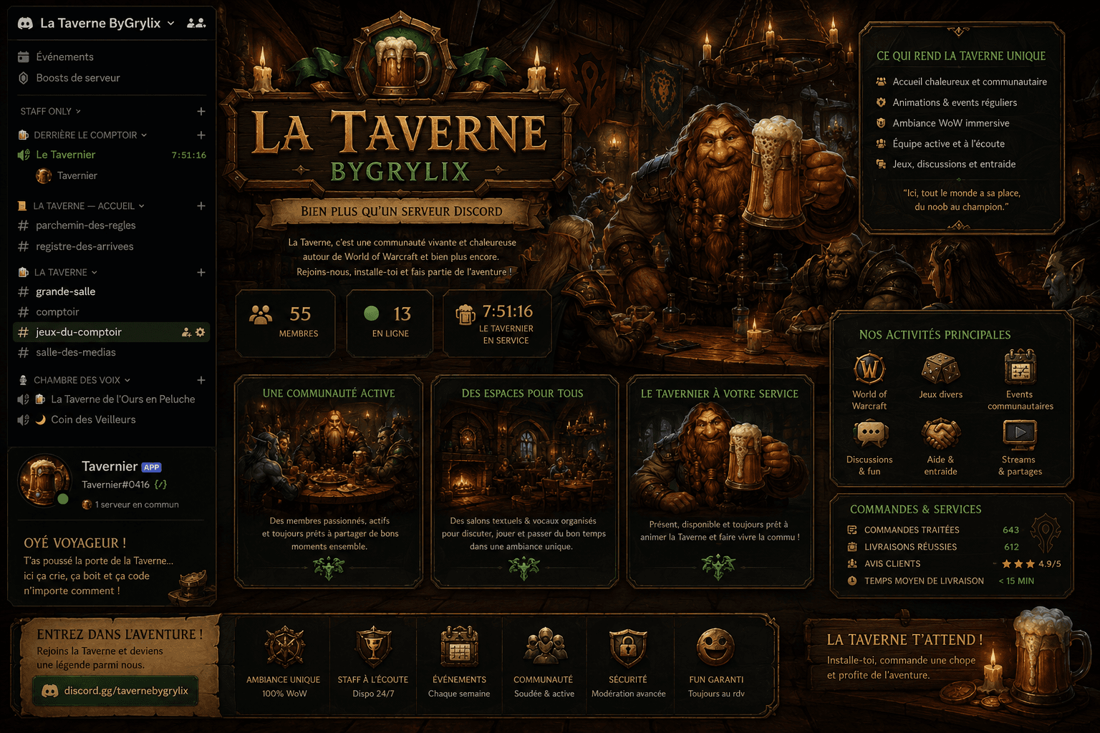1100x733 pixels.
Task: Click the 7:51:16 Tavernier en service box
Action: 497,324
